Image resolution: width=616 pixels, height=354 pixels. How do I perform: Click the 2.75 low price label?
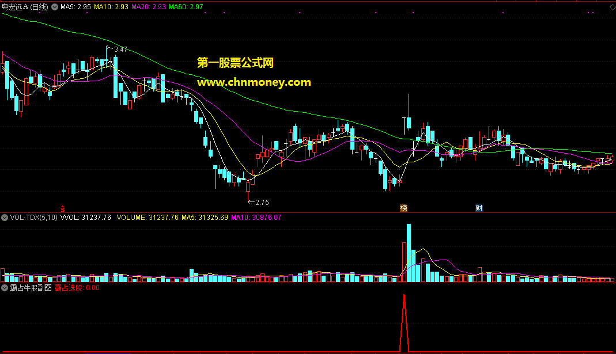click(262, 203)
